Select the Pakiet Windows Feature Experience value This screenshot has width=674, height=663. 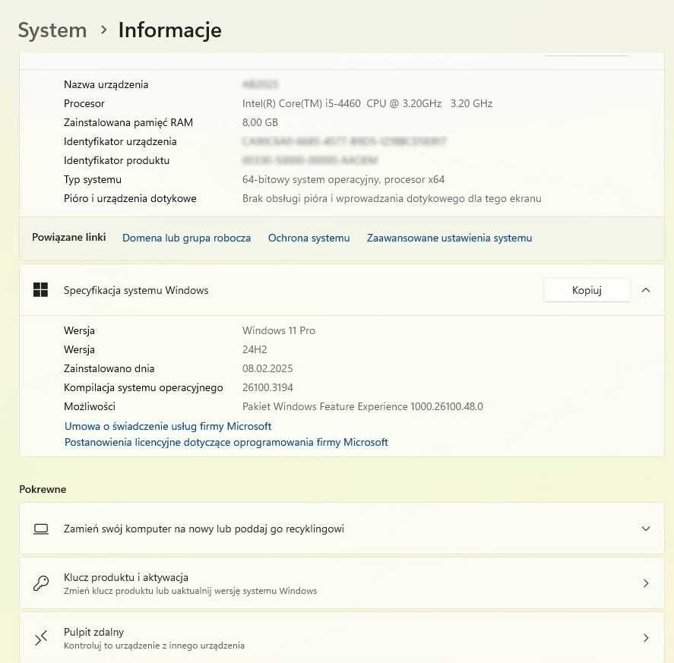click(362, 406)
